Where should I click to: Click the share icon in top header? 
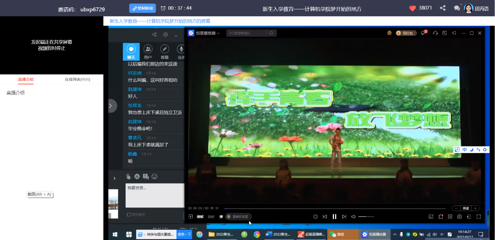tap(443, 8)
